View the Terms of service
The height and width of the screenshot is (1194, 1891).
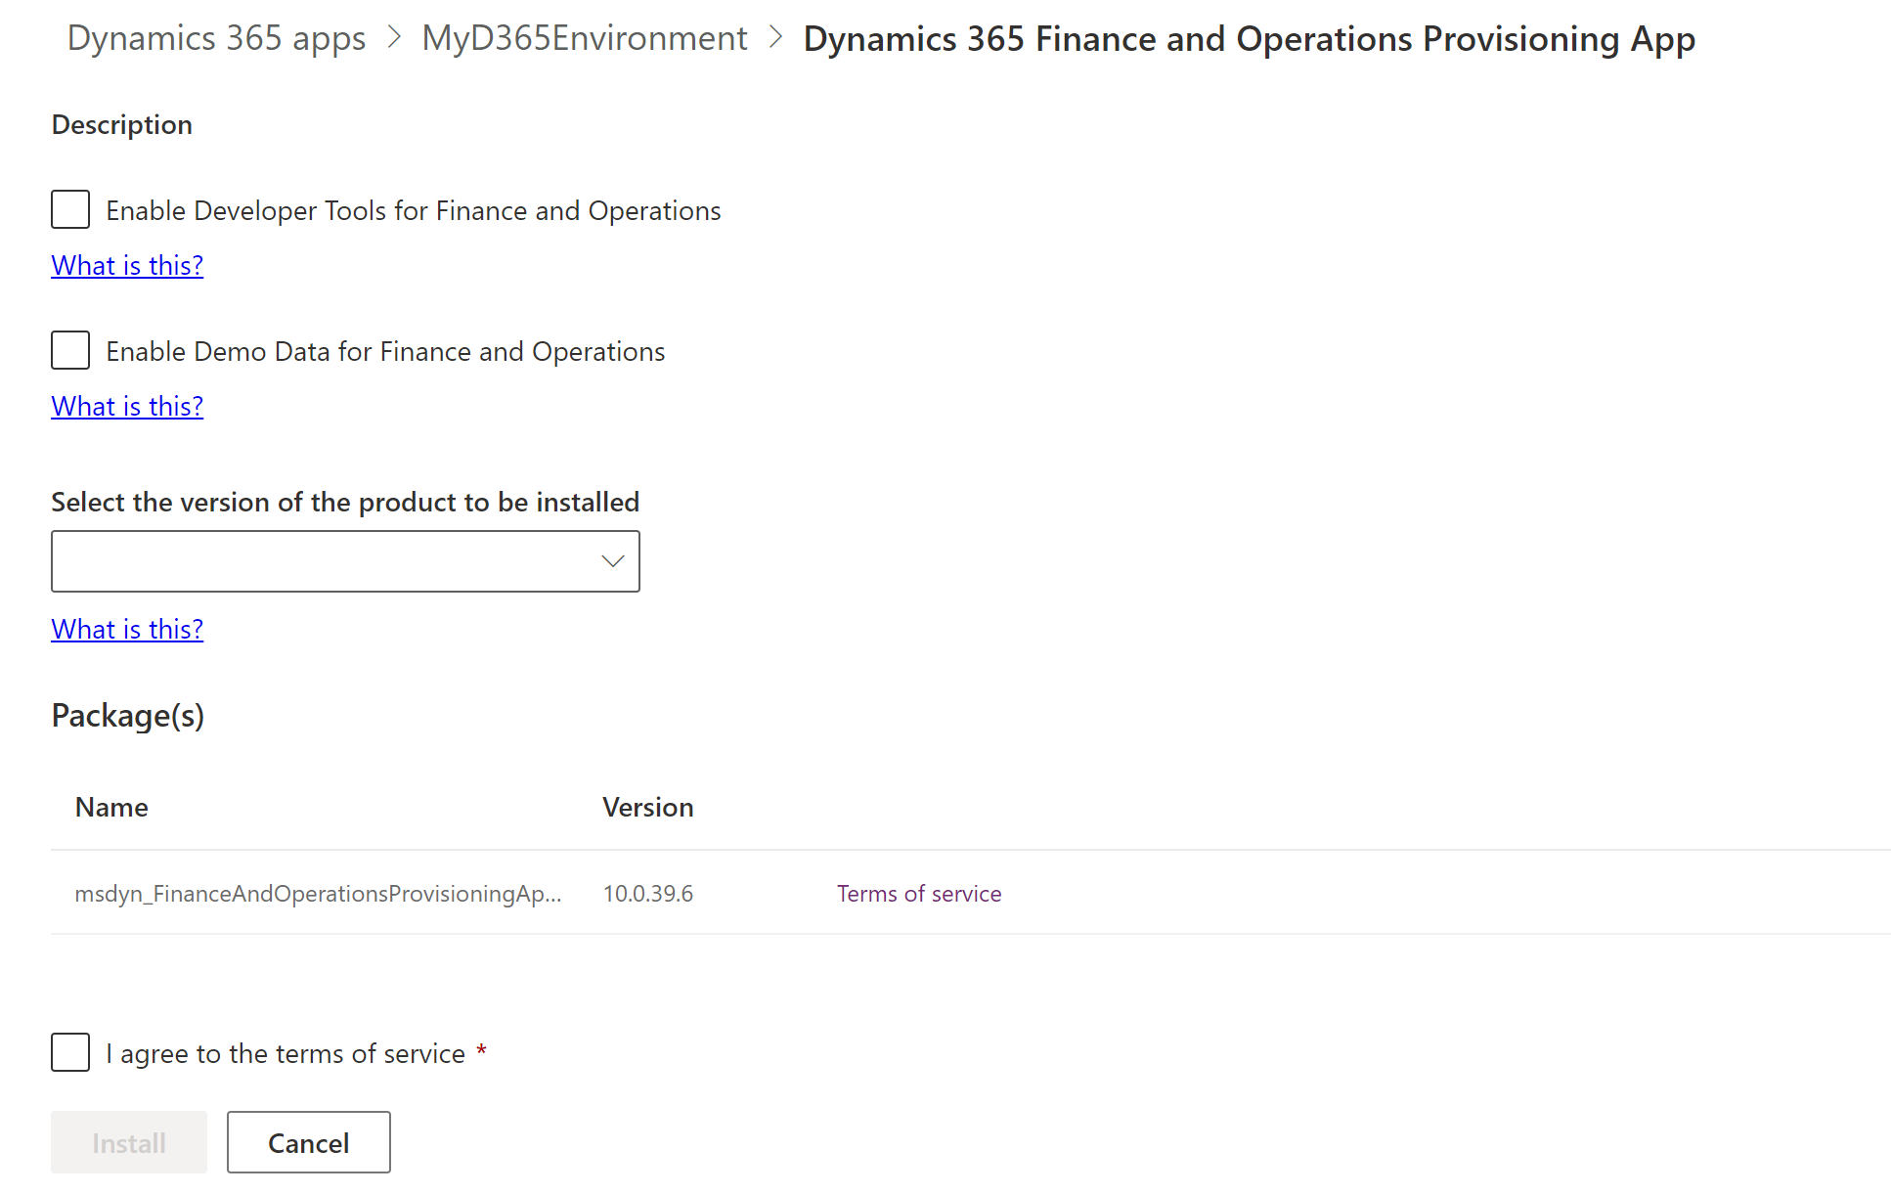tap(918, 893)
